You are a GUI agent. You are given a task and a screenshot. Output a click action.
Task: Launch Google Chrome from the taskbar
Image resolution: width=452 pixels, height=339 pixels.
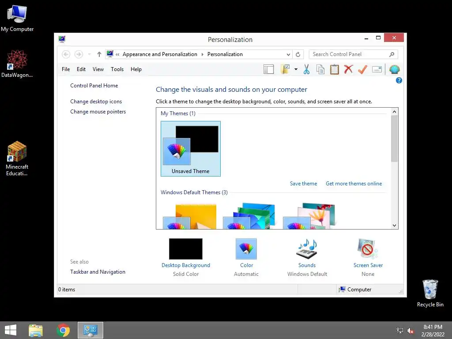tap(63, 330)
